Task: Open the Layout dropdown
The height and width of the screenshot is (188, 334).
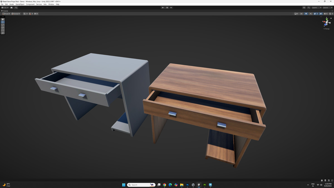Action: [x=327, y=8]
